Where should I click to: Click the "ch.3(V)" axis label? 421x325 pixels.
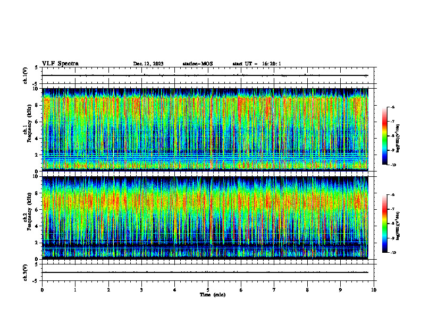pos(26,272)
